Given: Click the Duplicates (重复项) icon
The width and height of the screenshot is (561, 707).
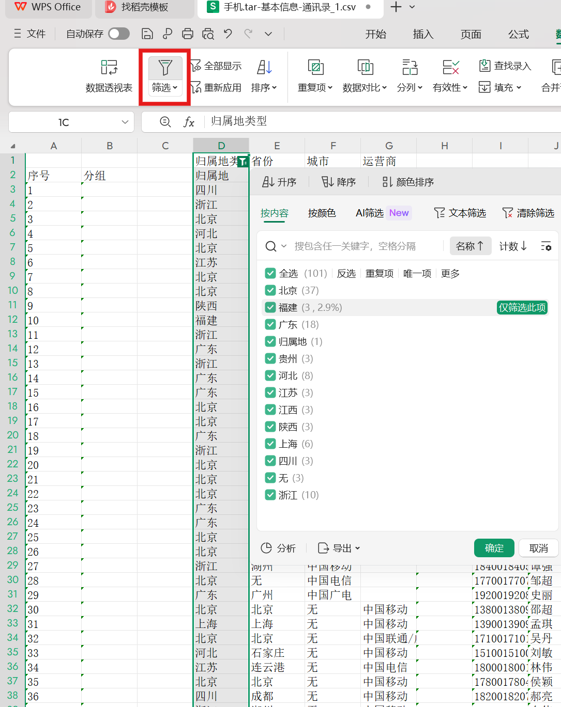Looking at the screenshot, I should 315,68.
